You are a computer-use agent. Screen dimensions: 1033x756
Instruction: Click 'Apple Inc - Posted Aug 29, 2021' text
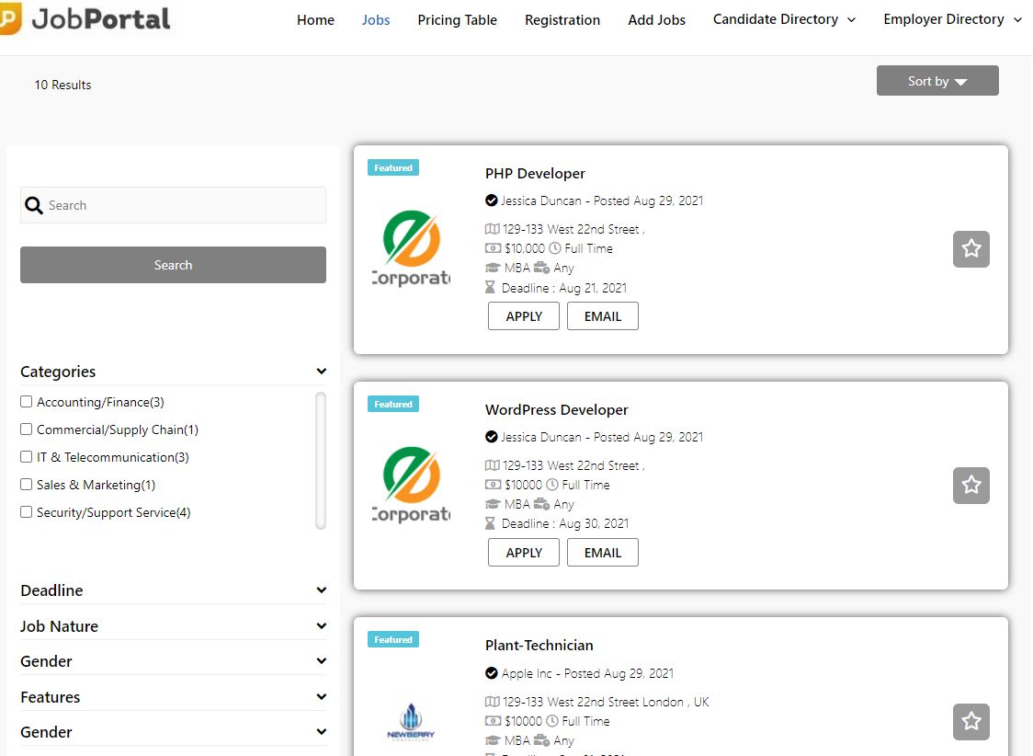coord(587,673)
